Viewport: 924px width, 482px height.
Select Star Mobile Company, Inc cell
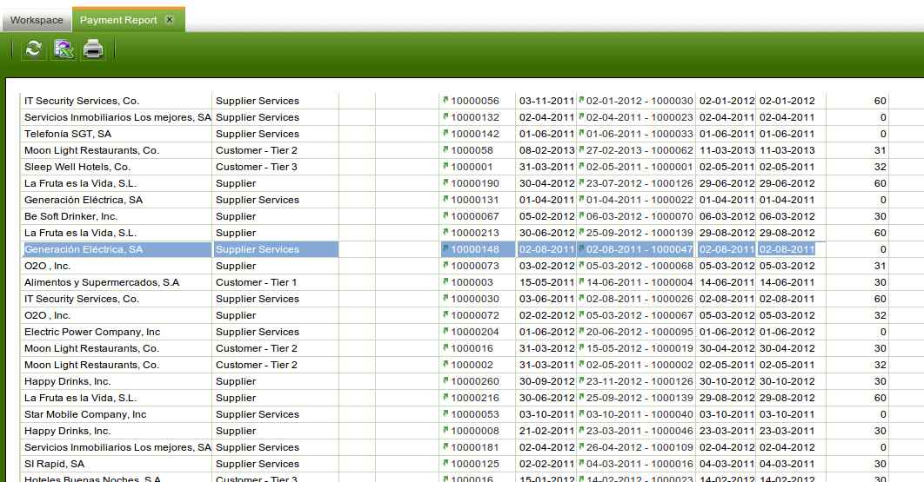(x=116, y=413)
